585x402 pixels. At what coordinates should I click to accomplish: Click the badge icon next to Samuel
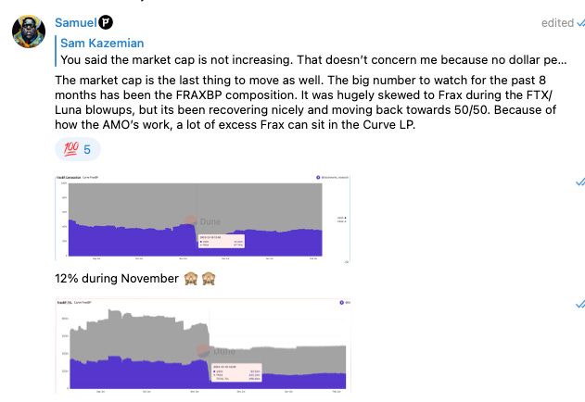tap(107, 21)
